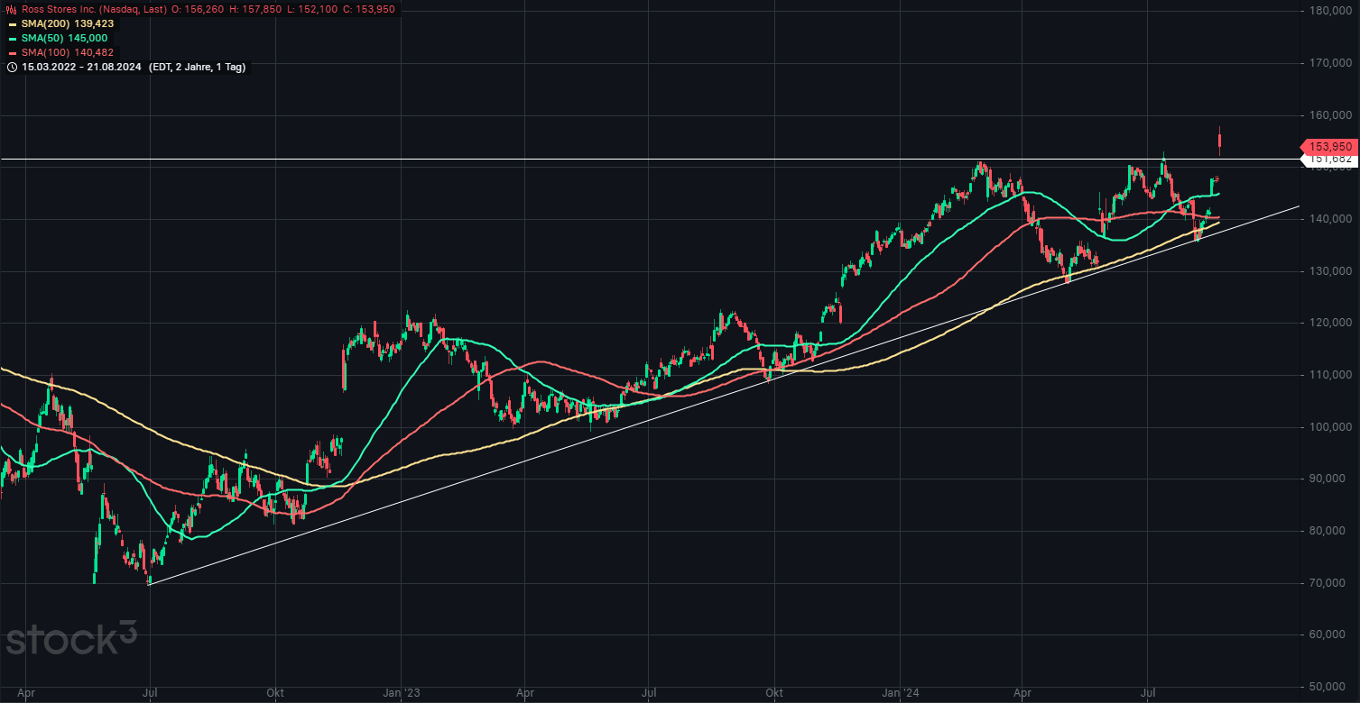
Task: Click the open value "O: 156,260"
Action: click(196, 9)
